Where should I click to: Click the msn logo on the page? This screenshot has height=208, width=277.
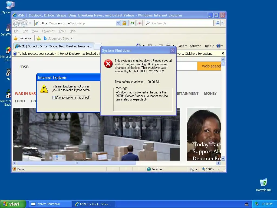click(x=24, y=67)
